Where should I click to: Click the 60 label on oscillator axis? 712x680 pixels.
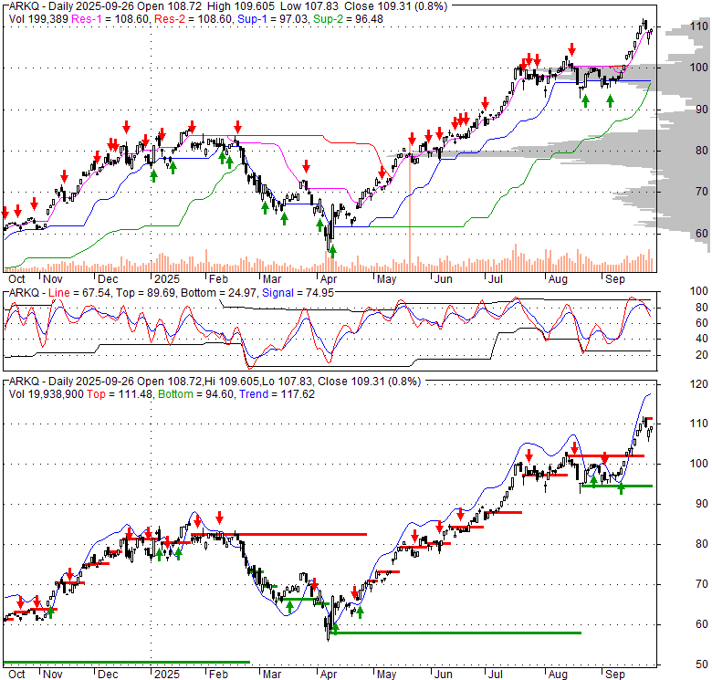point(702,323)
